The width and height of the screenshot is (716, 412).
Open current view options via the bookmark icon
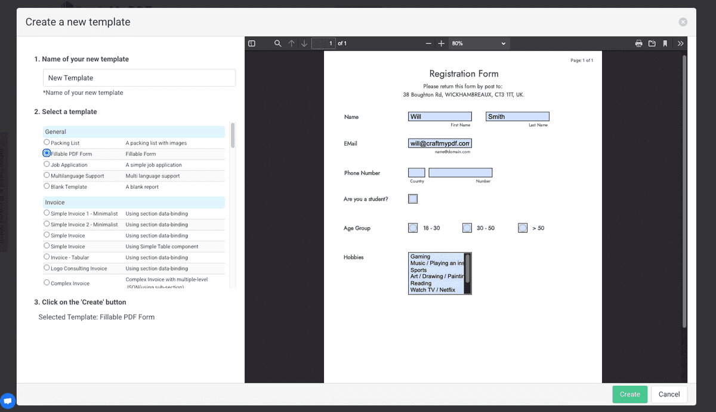(666, 43)
